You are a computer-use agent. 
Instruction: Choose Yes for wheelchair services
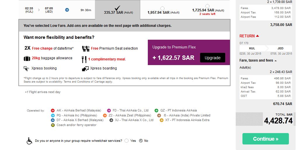(x=126, y=141)
